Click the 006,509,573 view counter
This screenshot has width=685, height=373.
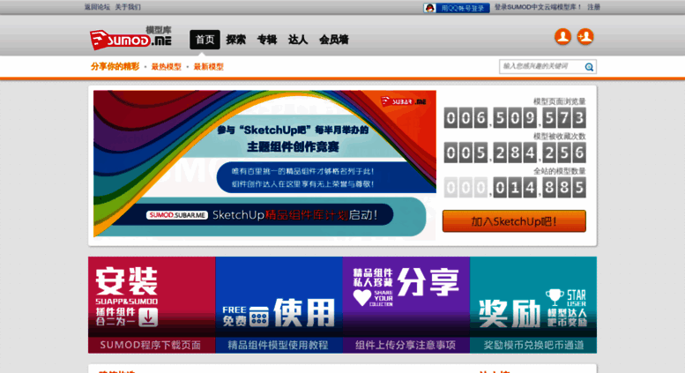point(515,118)
